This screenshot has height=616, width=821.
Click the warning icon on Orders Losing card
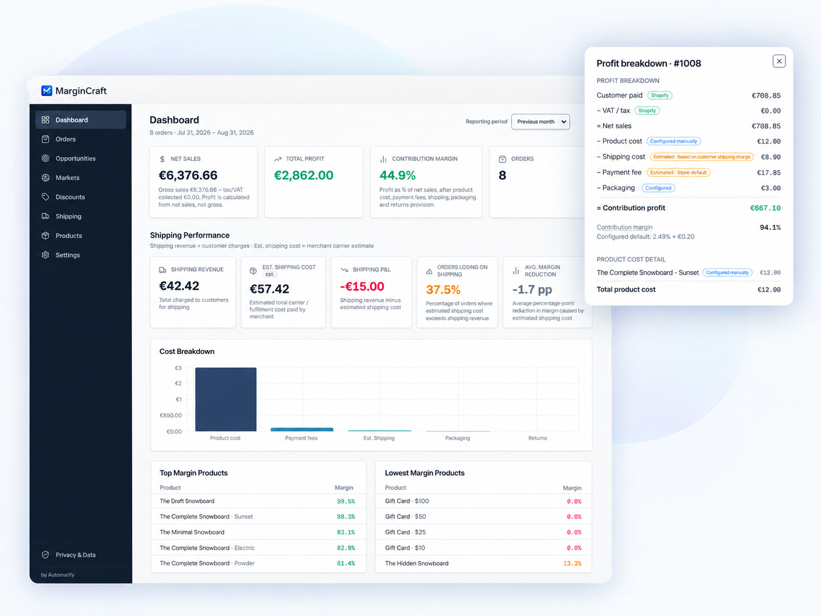click(429, 271)
